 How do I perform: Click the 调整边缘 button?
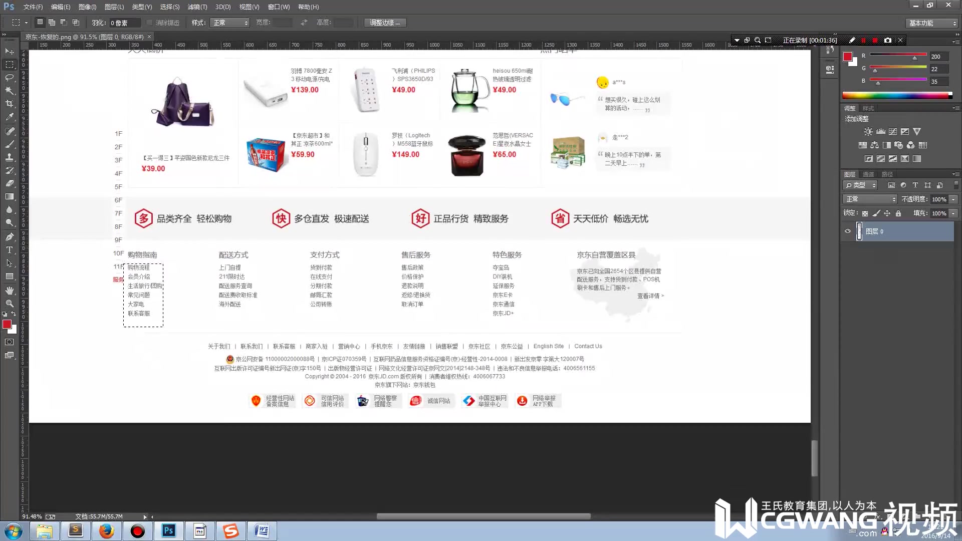(385, 23)
